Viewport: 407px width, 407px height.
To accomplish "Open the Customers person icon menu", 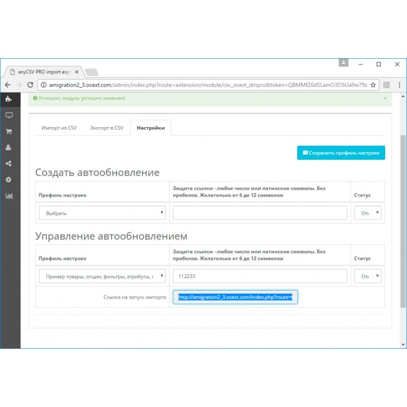I will click(9, 148).
